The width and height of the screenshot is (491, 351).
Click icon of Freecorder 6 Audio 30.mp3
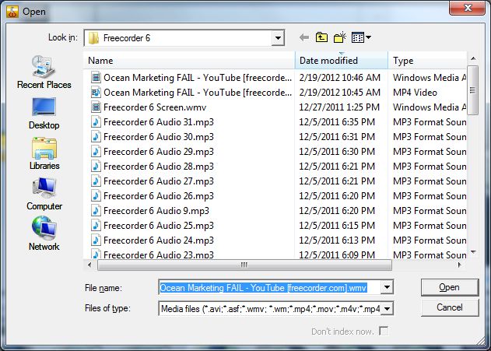(x=96, y=137)
